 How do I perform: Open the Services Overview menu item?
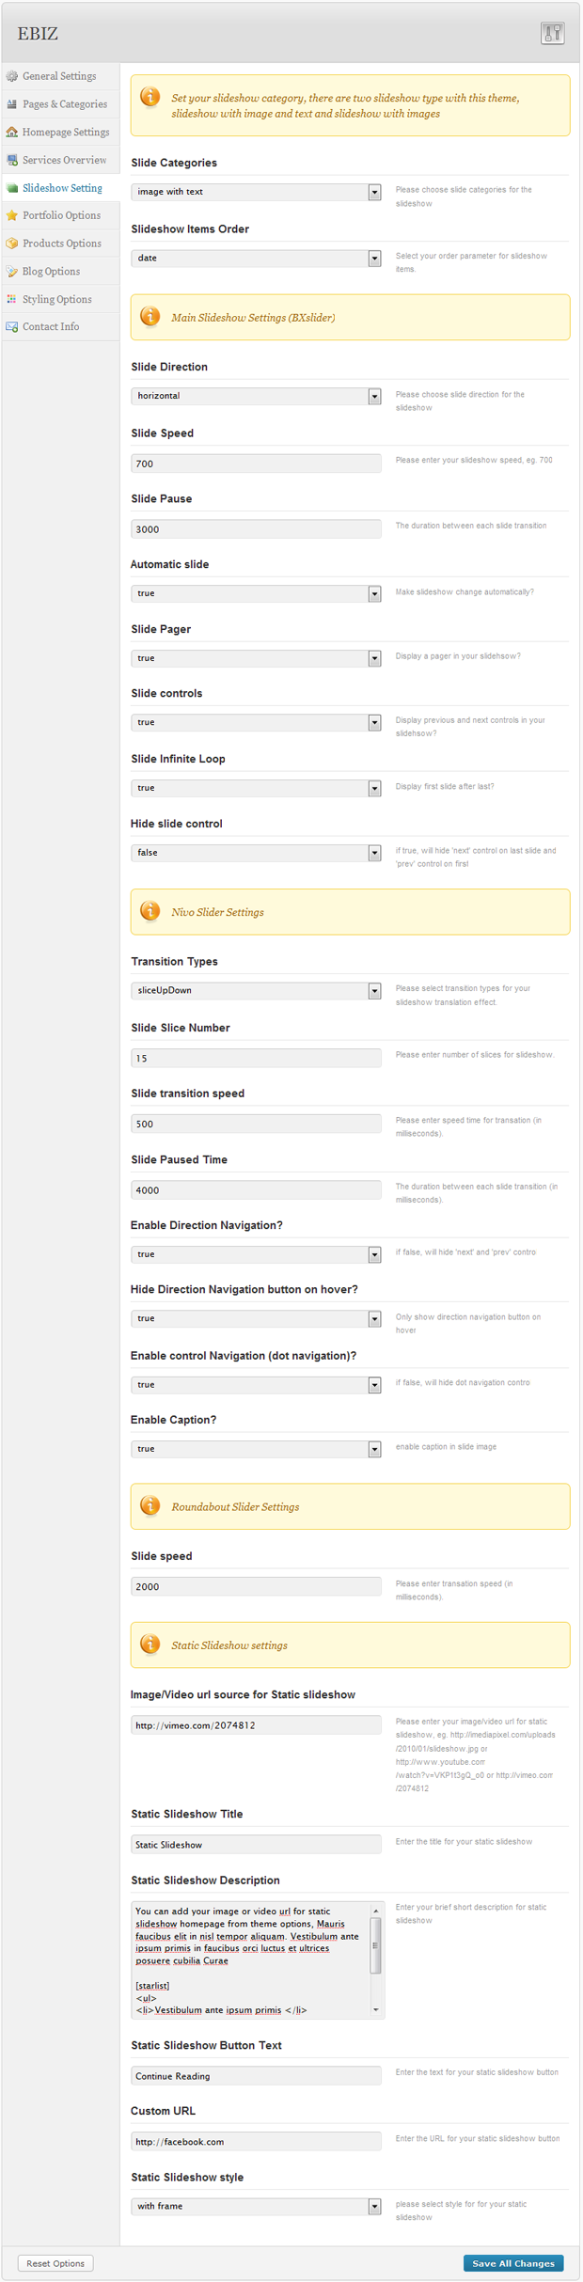pos(64,160)
